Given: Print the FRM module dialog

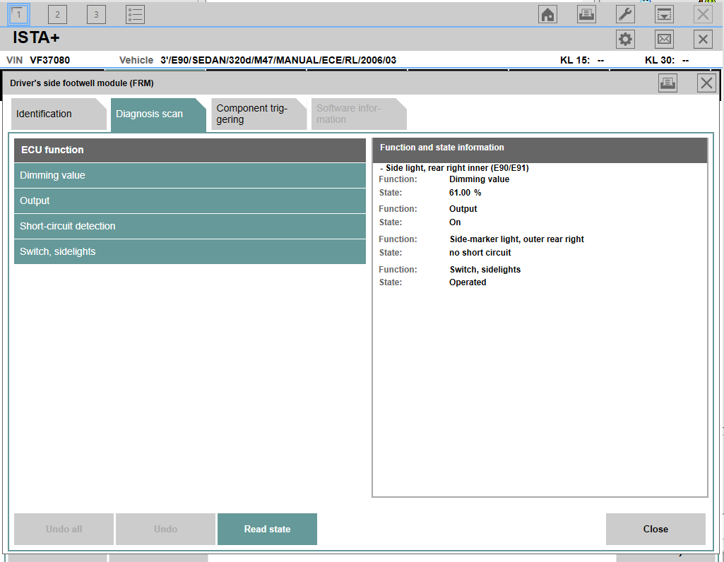Looking at the screenshot, I should [x=667, y=83].
